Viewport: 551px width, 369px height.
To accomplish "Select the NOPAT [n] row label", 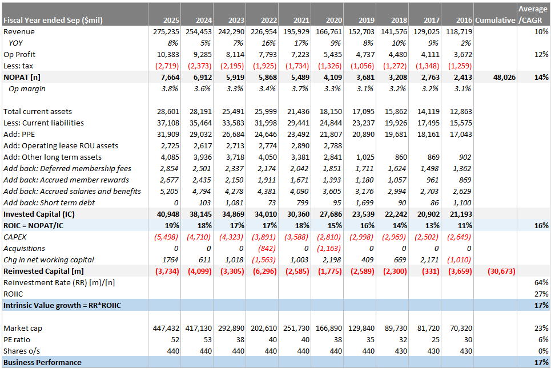I will pyautogui.click(x=22, y=77).
